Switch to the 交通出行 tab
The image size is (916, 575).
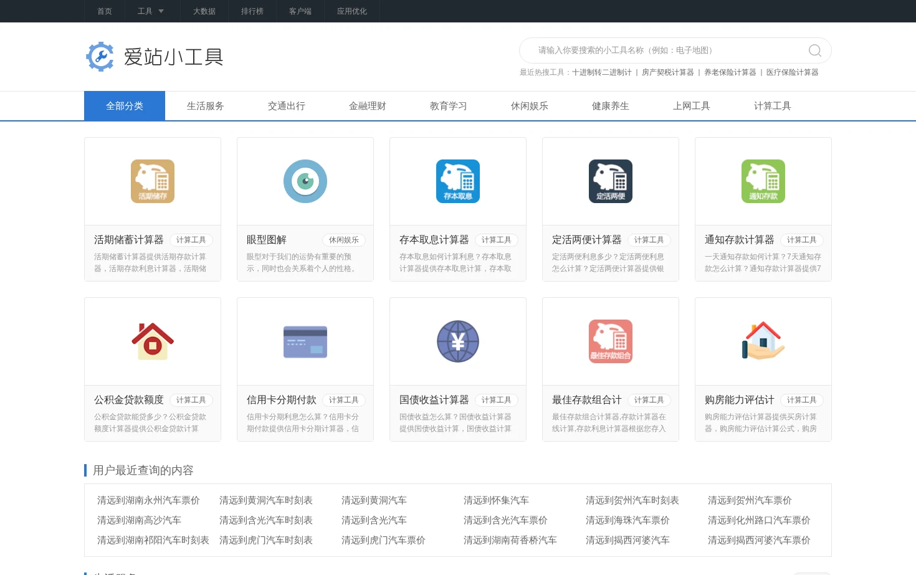point(287,106)
